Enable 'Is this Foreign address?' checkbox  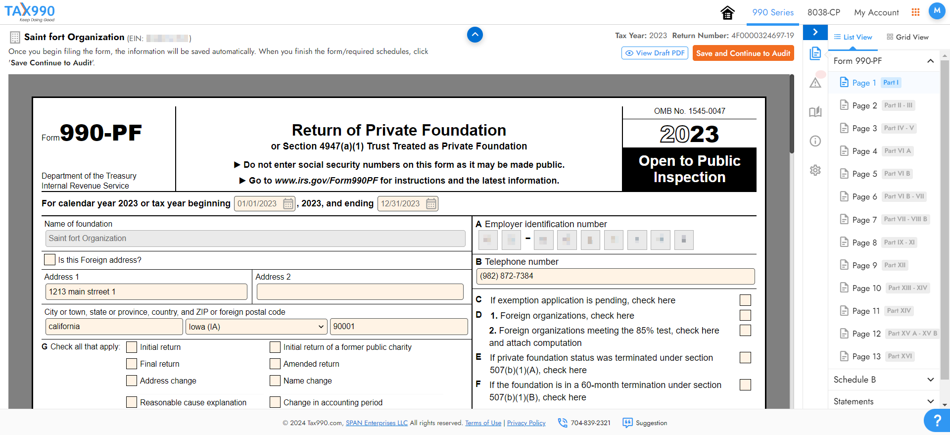[x=50, y=260]
